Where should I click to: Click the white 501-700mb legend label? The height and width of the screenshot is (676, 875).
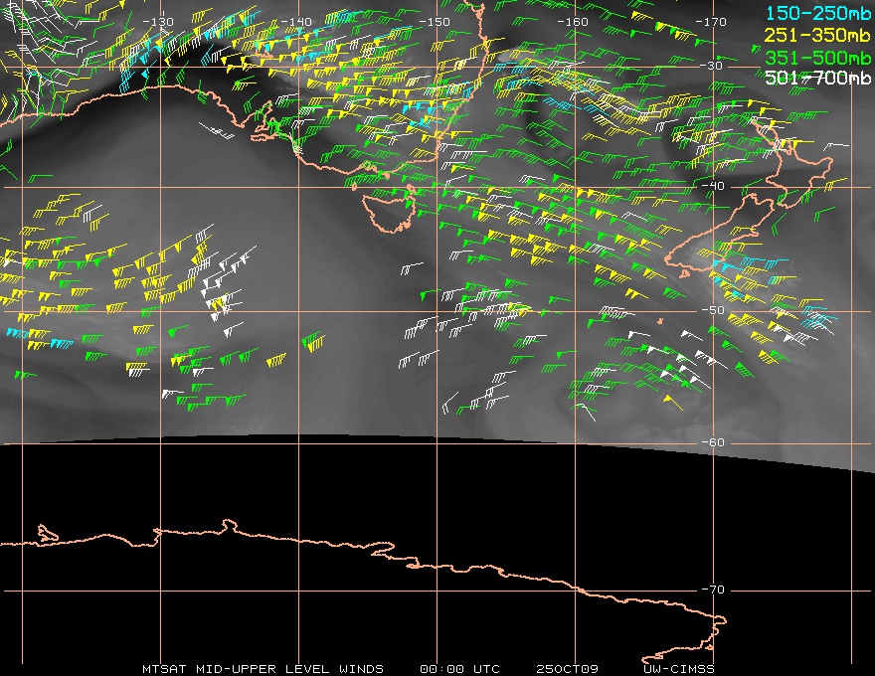point(817,78)
